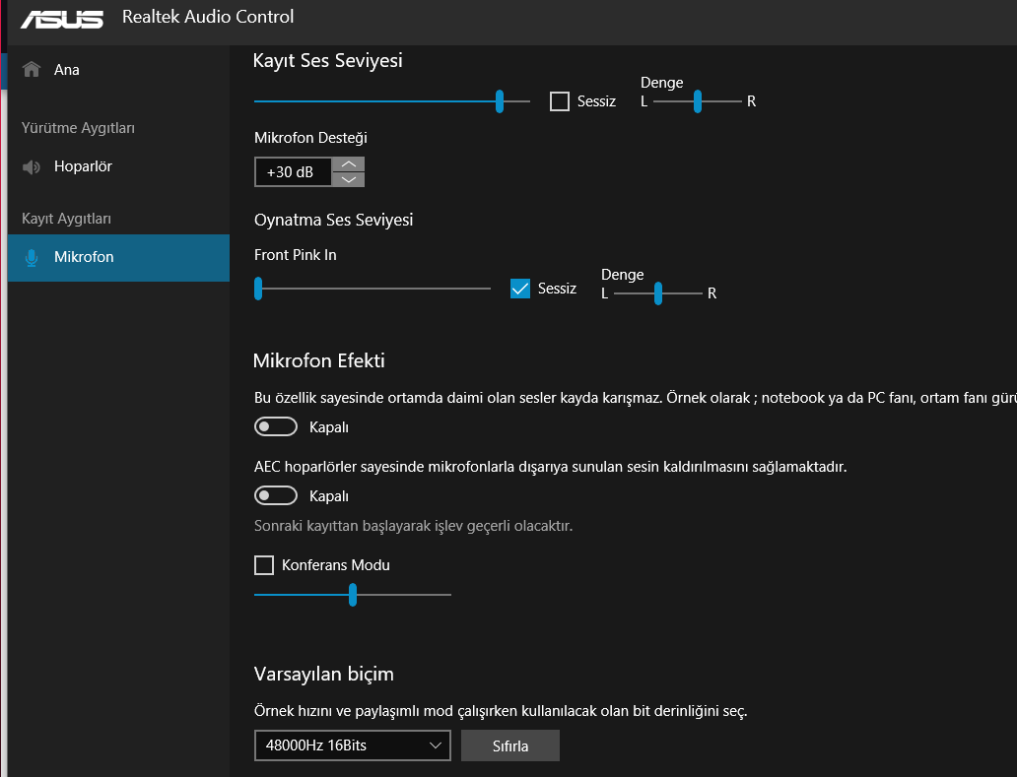
Task: Click the Ana home icon
Action: [32, 69]
